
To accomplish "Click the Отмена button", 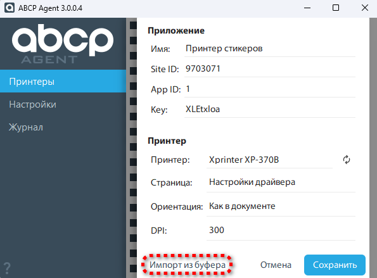I will coord(276,265).
